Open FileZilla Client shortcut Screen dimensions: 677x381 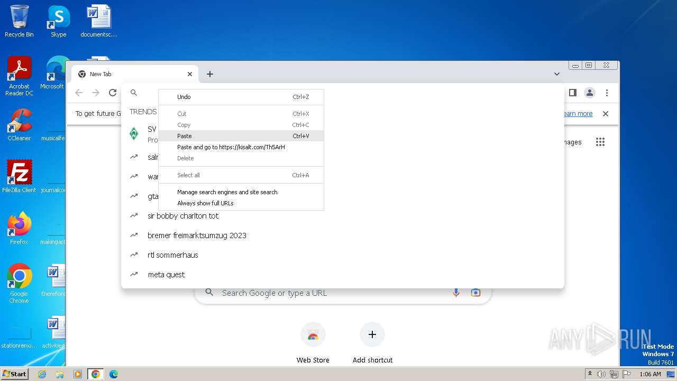(x=19, y=176)
